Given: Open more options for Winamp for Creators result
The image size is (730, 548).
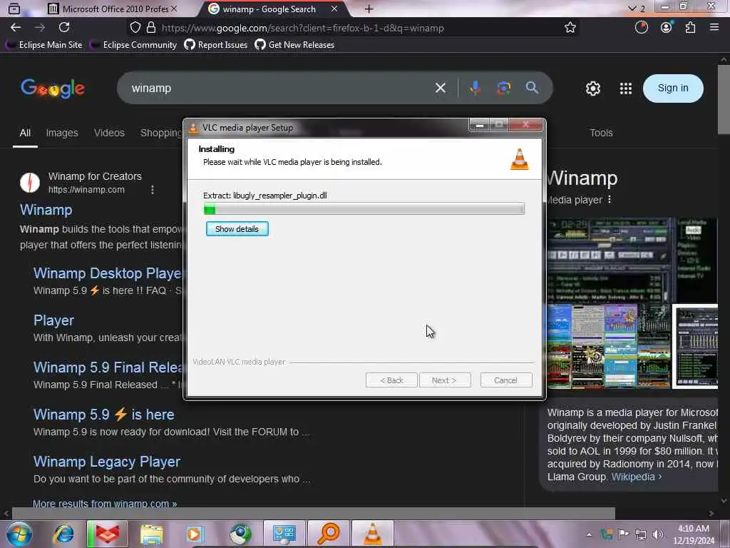Looking at the screenshot, I should (153, 190).
